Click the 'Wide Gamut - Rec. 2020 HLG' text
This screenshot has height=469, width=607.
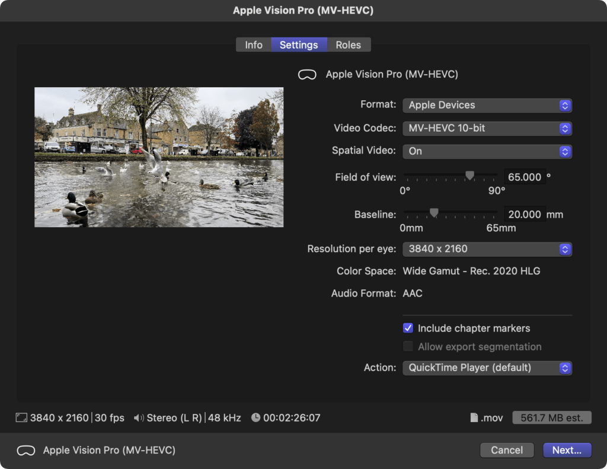click(x=471, y=271)
